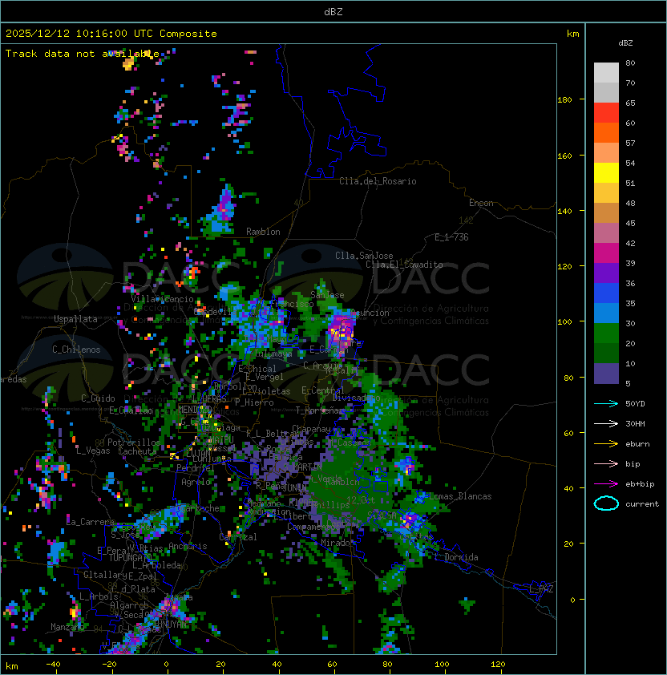Click the magenta eb+bip arrow in legend
Viewport: 667px width, 675px height.
606,484
